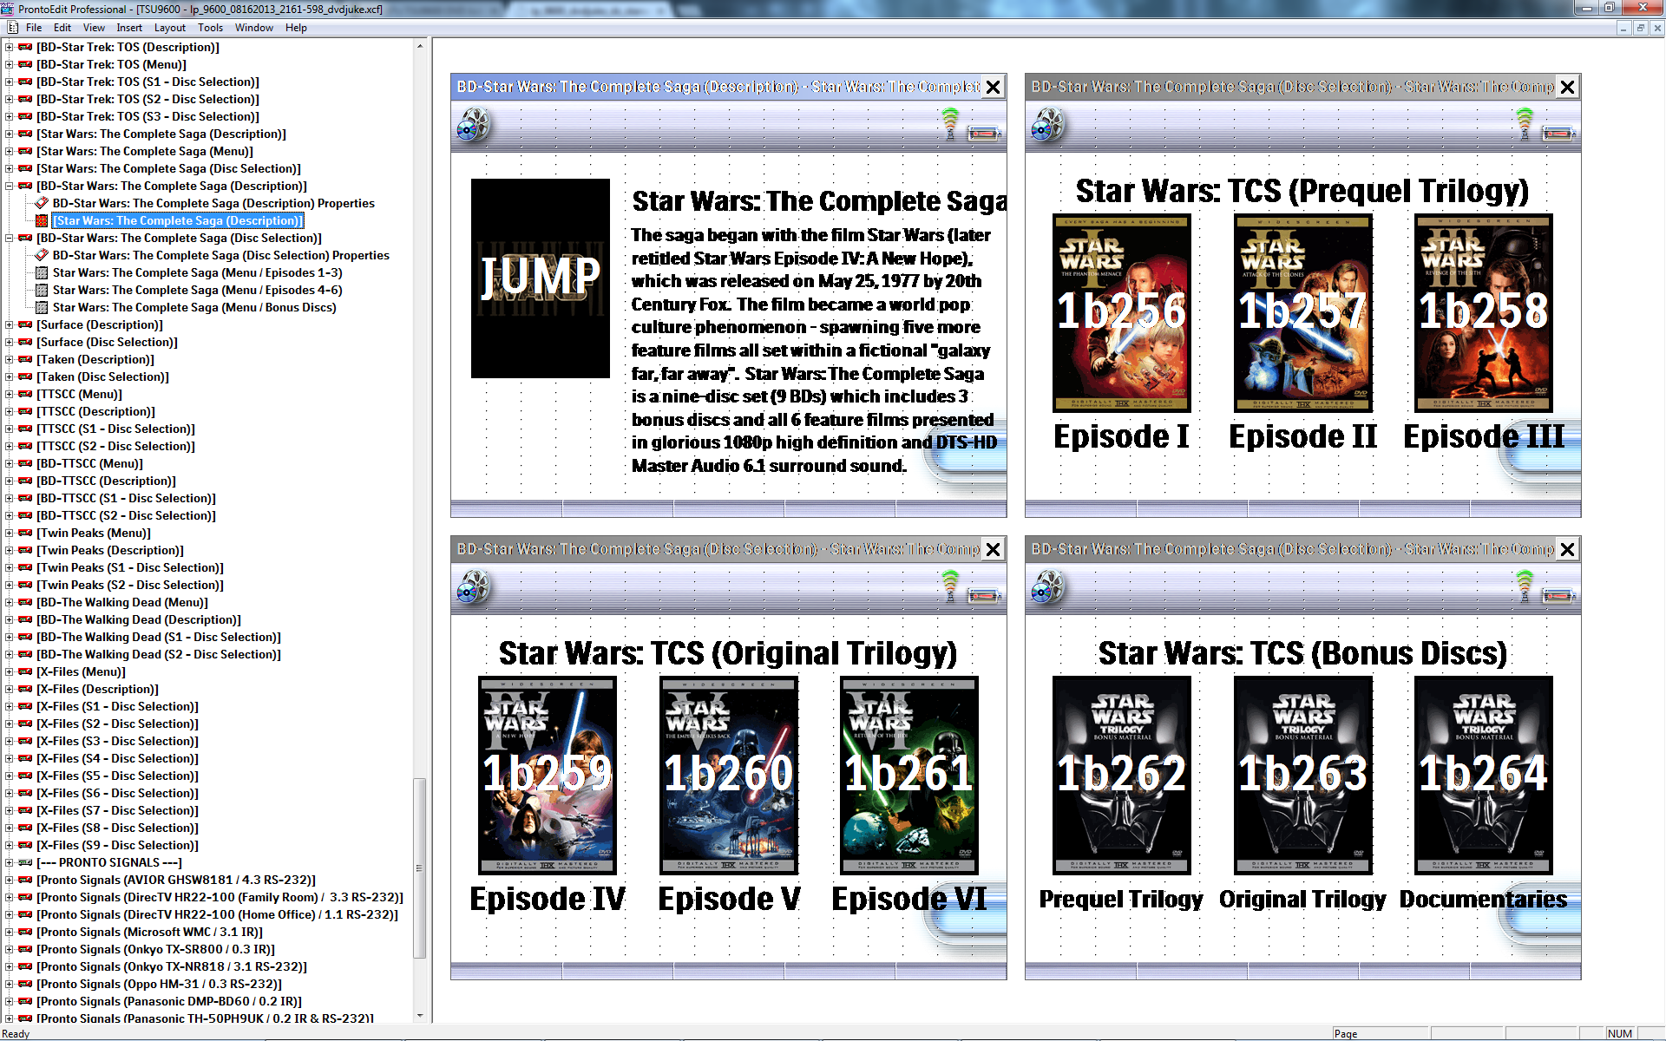Click device icon in Description page panel
1666x1041 pixels.
[984, 134]
